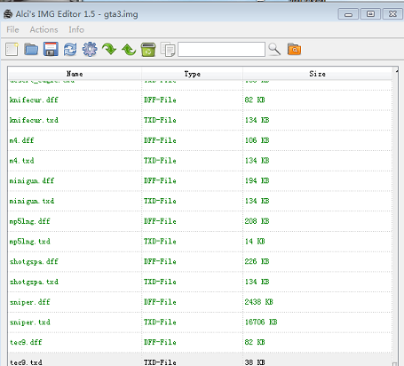The width and height of the screenshot is (404, 366).
Task: Export files using green up arrow
Action: (x=129, y=50)
